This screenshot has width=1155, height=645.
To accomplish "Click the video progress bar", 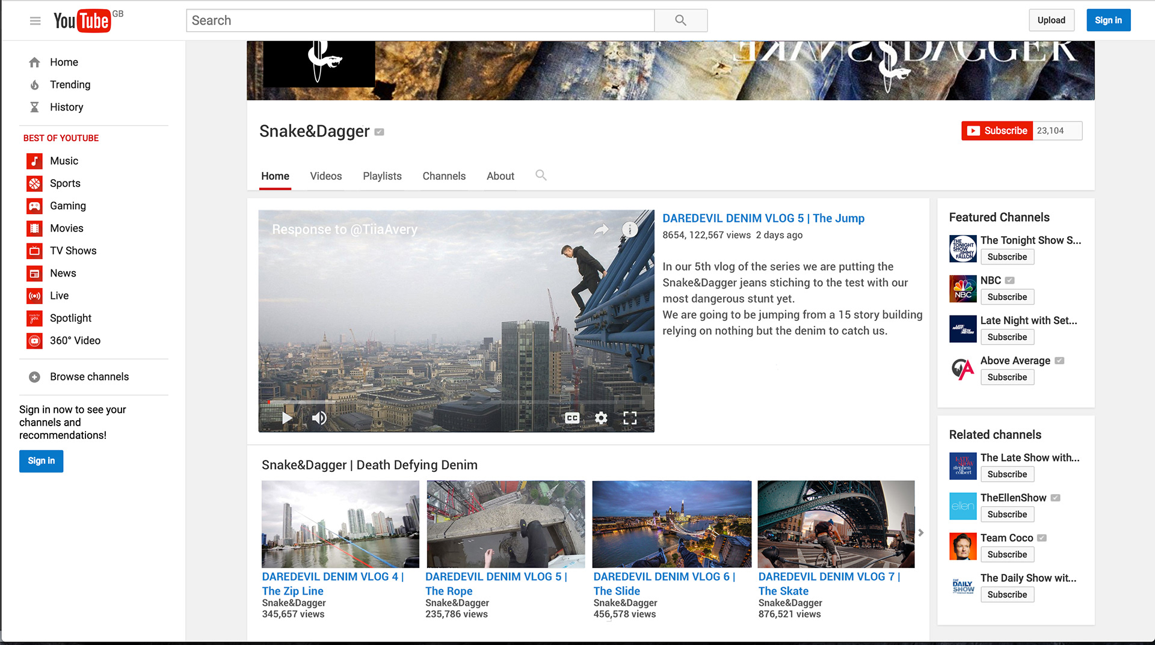I will tap(456, 402).
